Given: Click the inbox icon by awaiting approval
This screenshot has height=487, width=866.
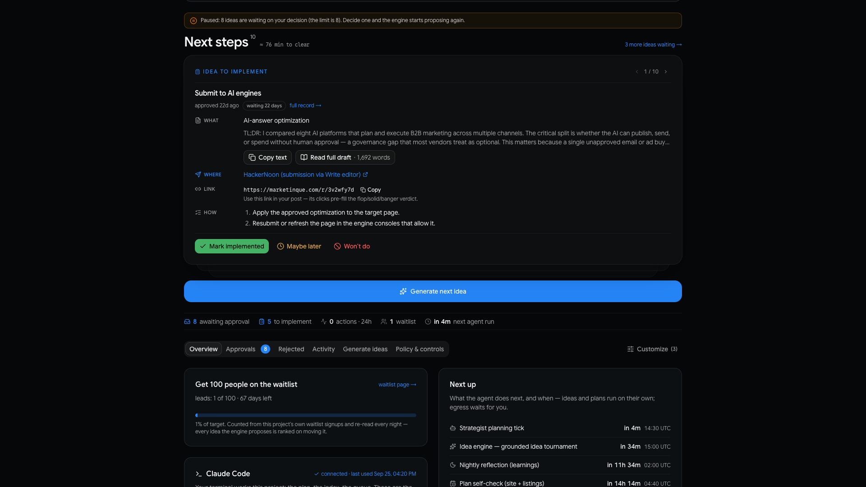Looking at the screenshot, I should coord(187,322).
